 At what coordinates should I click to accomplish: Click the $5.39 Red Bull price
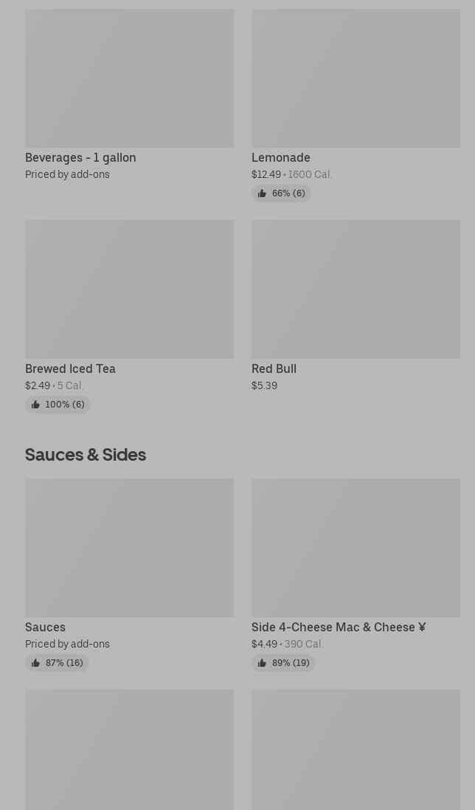coord(264,385)
